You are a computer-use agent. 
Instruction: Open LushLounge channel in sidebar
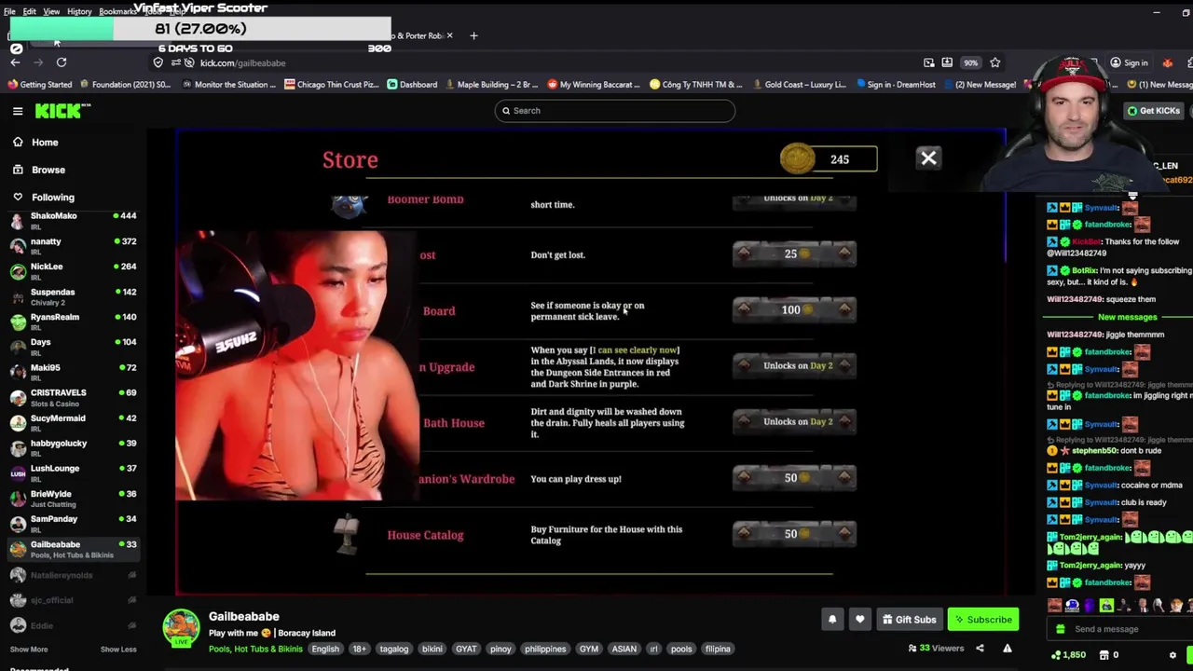tap(73, 473)
